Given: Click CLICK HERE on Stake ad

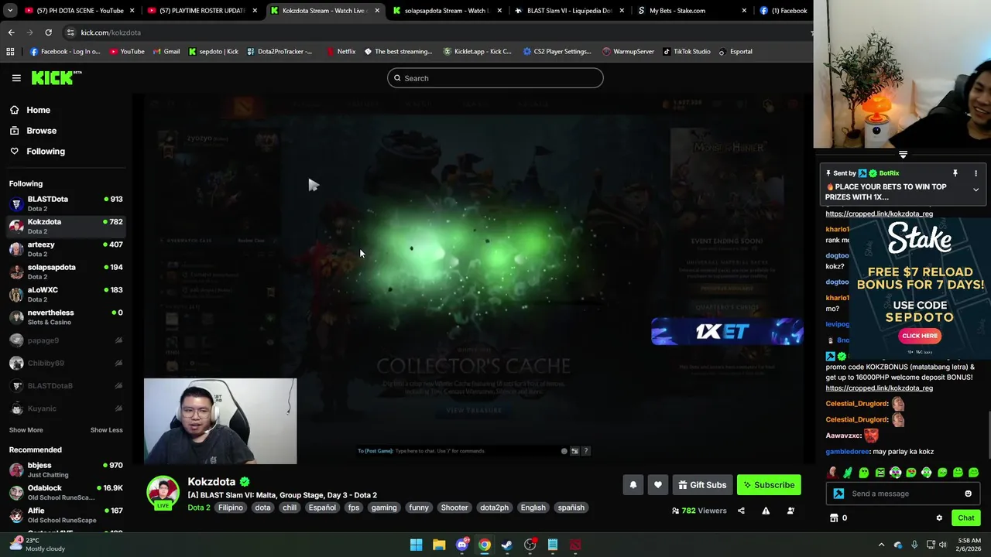Looking at the screenshot, I should pyautogui.click(x=920, y=336).
